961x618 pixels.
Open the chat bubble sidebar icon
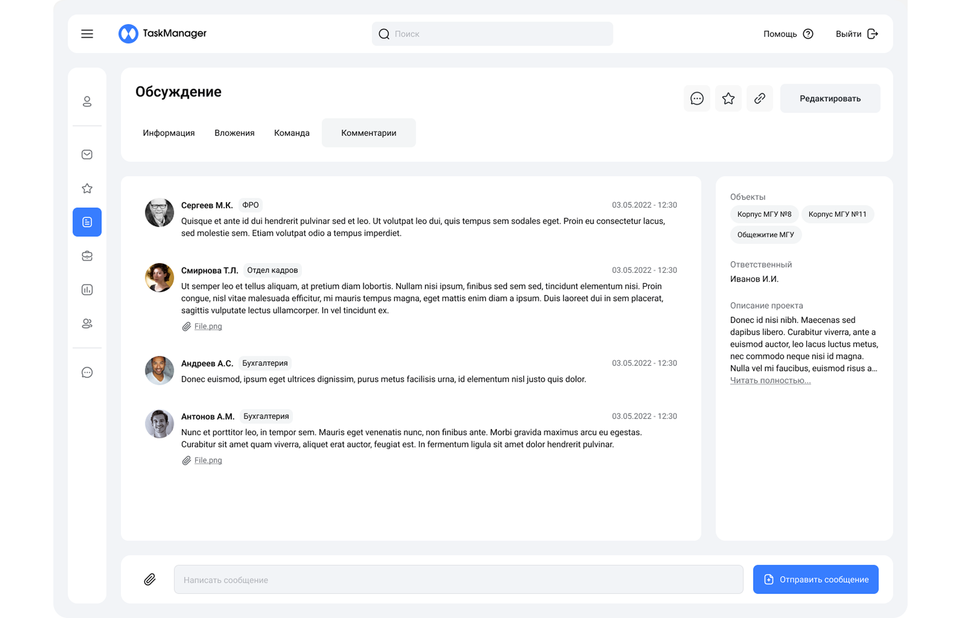click(x=87, y=373)
